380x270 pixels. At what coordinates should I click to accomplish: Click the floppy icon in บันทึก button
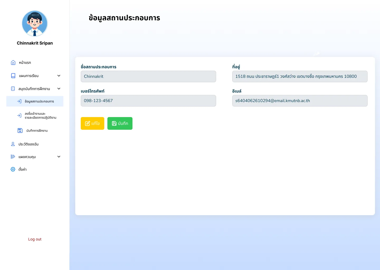coord(114,123)
